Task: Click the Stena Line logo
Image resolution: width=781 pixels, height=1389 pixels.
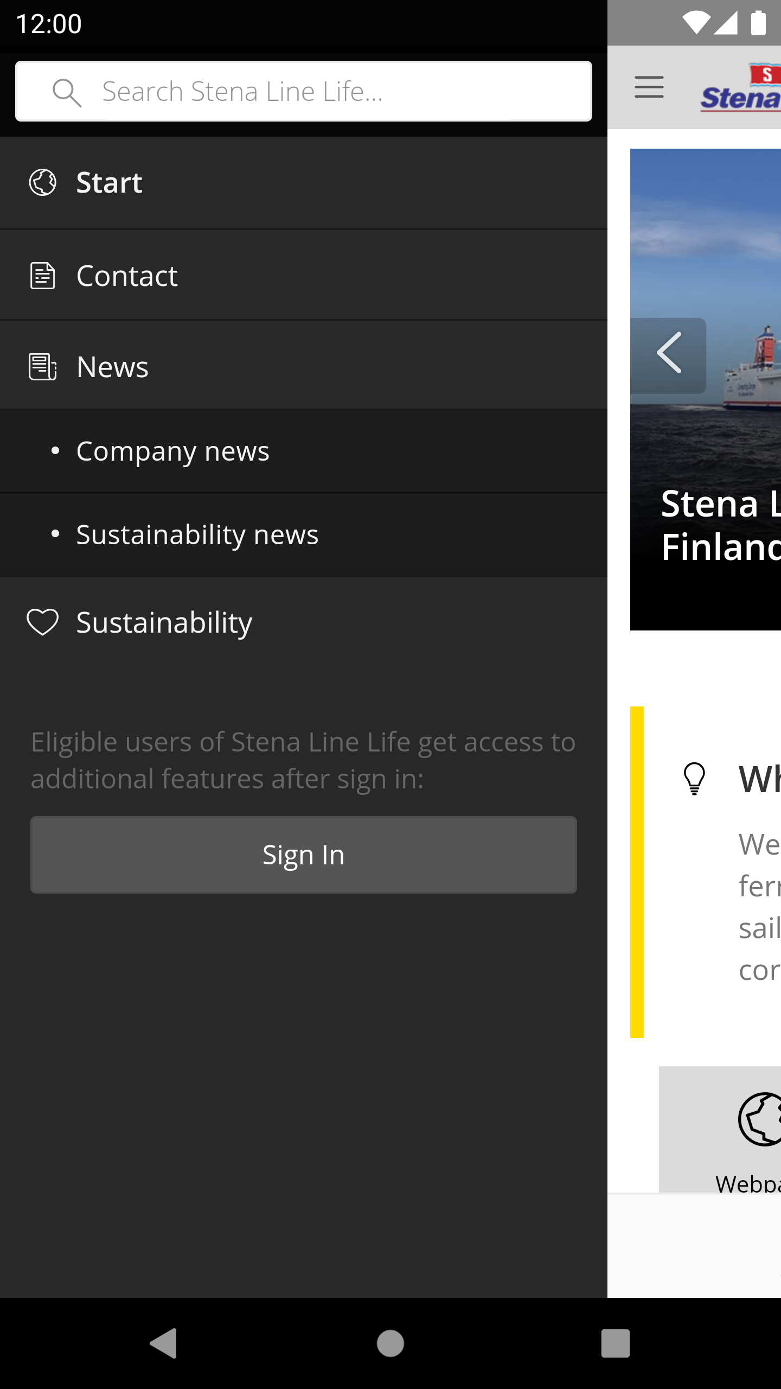Action: point(740,88)
